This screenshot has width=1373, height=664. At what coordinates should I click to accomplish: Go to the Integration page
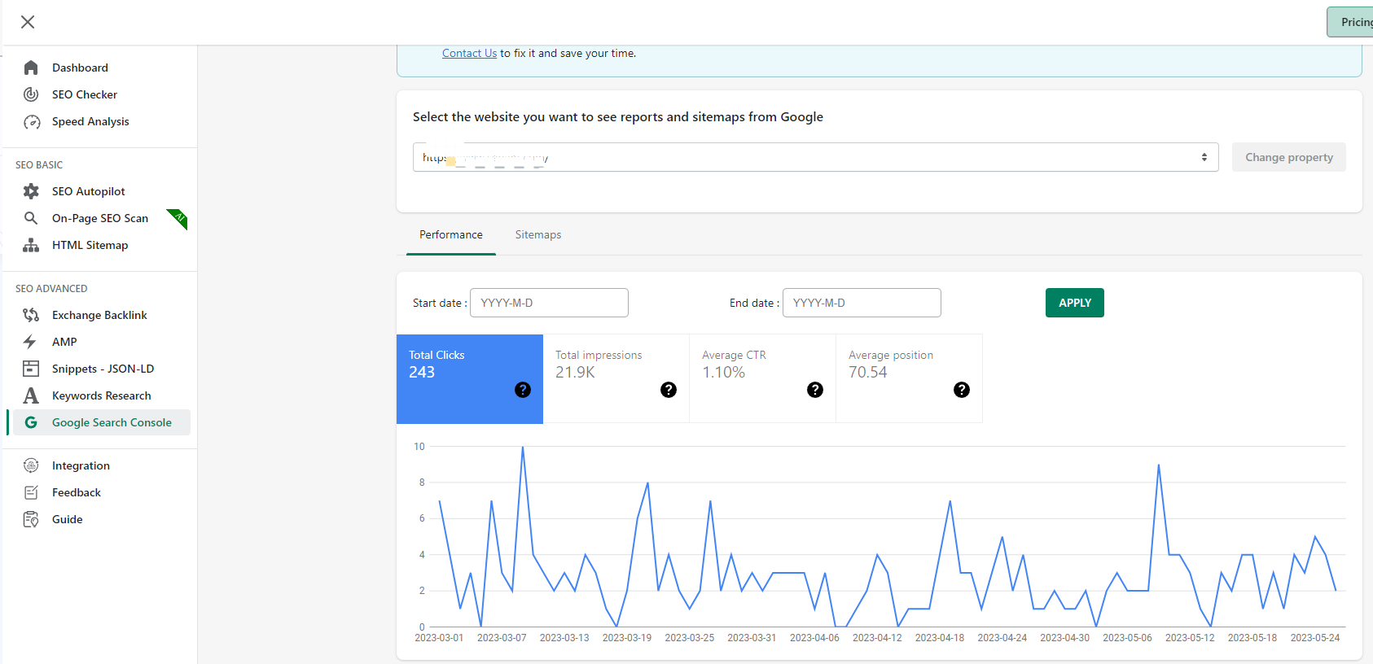tap(81, 465)
